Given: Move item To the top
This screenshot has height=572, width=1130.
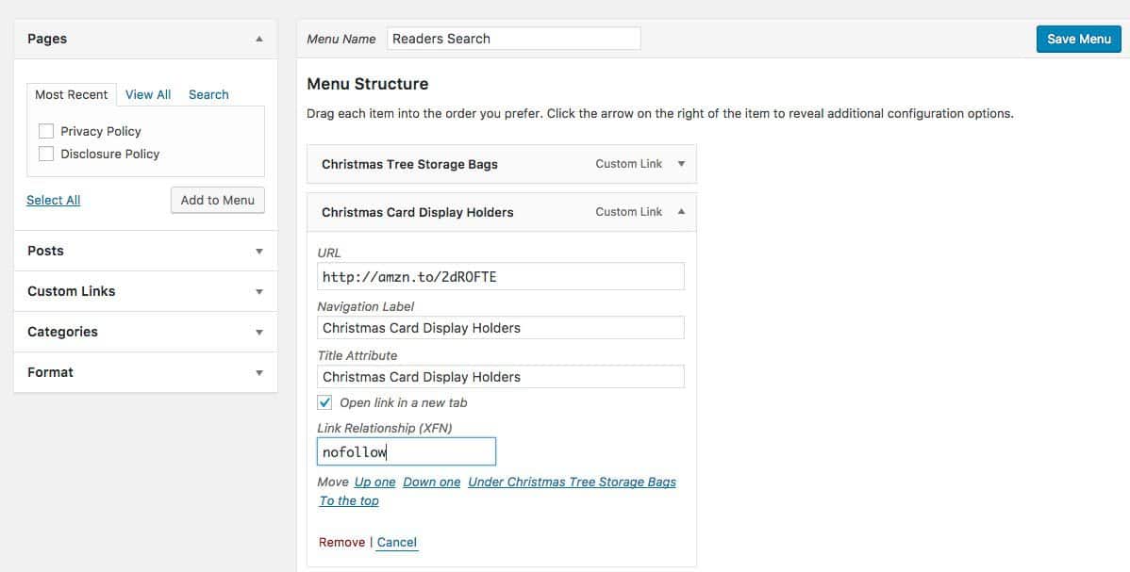Looking at the screenshot, I should pos(349,500).
